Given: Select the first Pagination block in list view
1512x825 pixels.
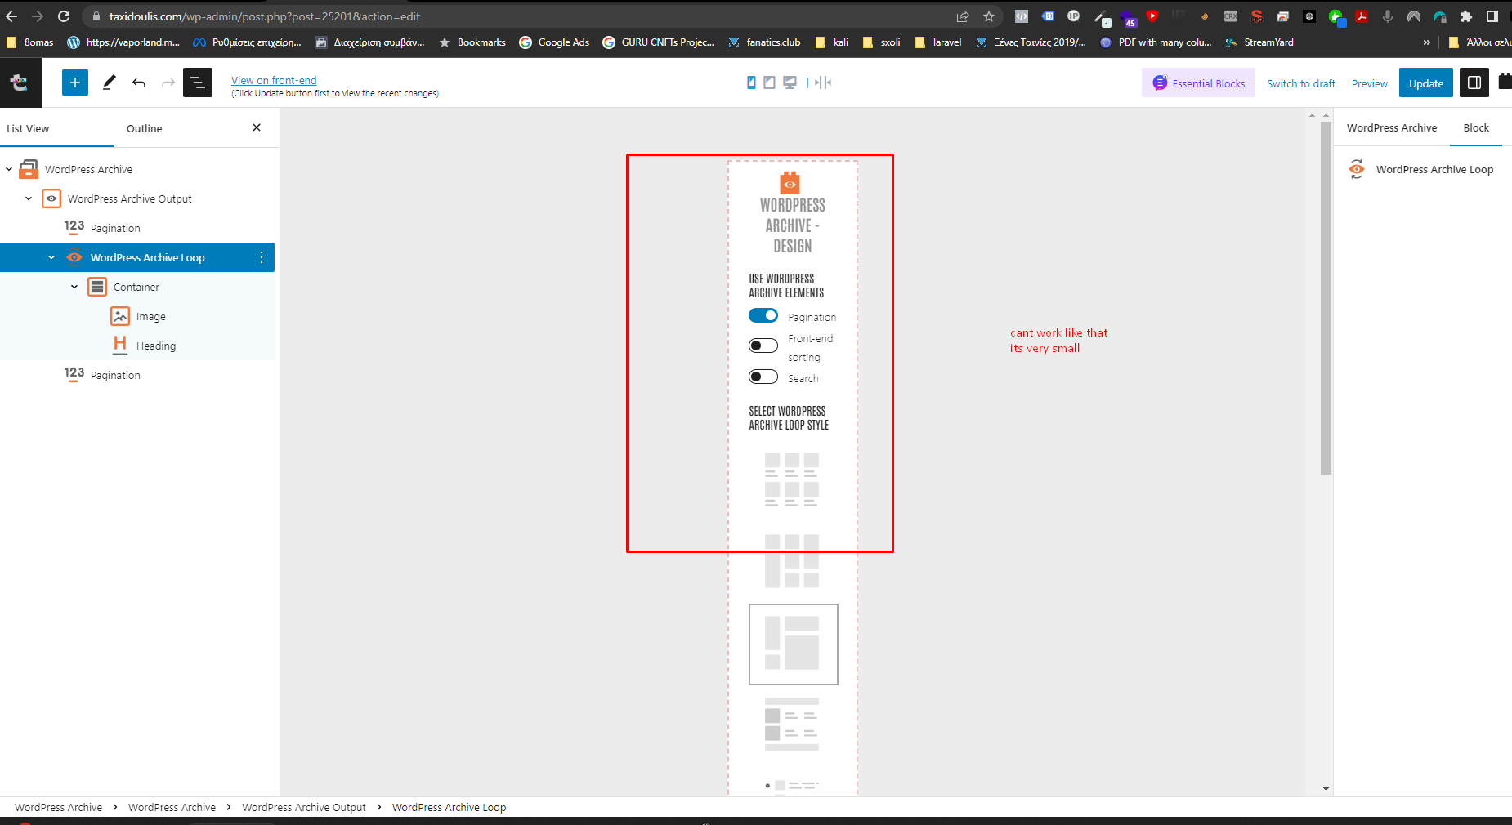Looking at the screenshot, I should coord(115,228).
